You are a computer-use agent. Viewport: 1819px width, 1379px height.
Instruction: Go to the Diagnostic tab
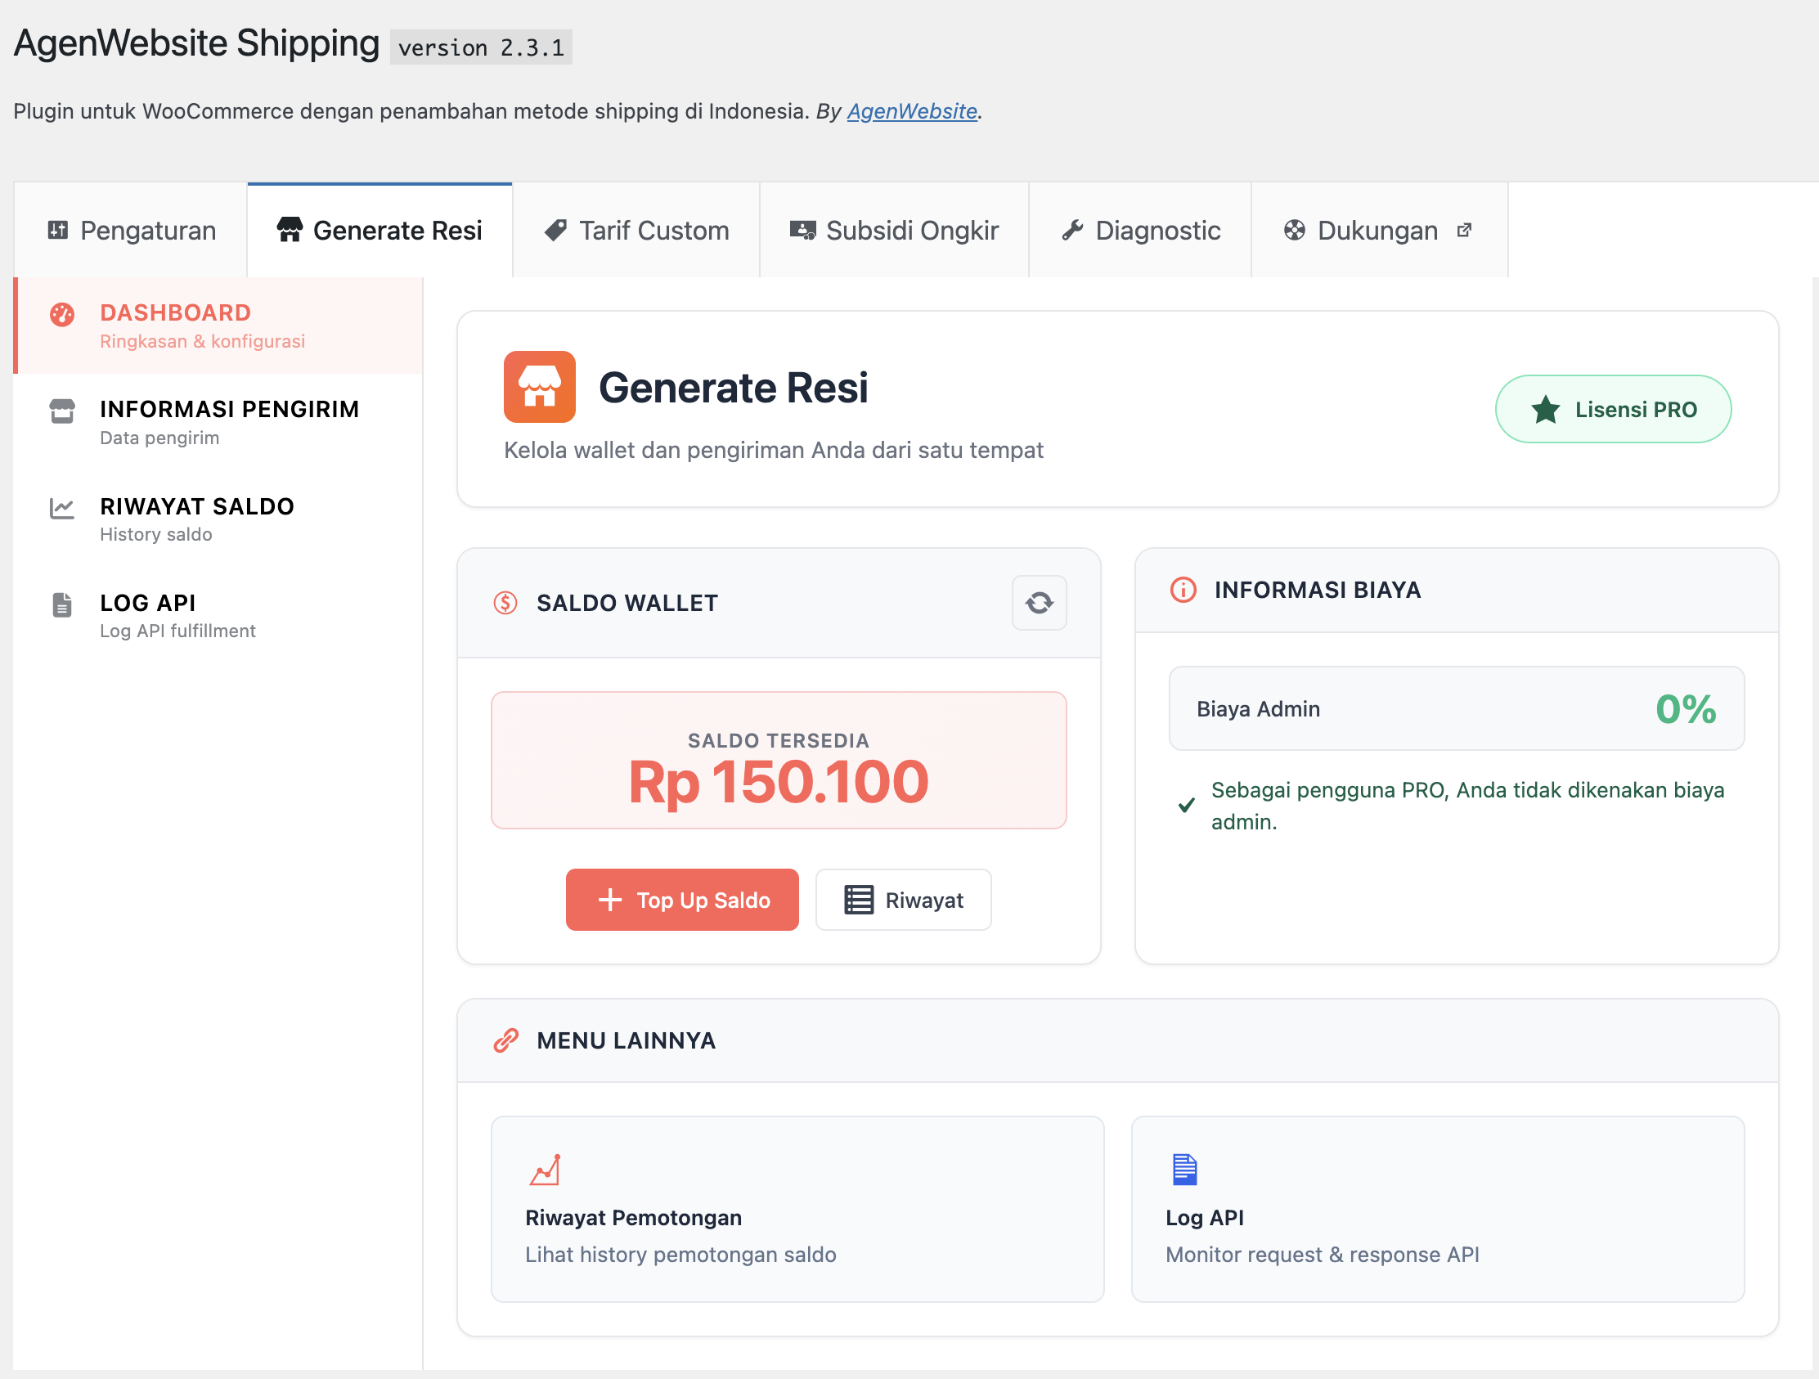pyautogui.click(x=1141, y=231)
